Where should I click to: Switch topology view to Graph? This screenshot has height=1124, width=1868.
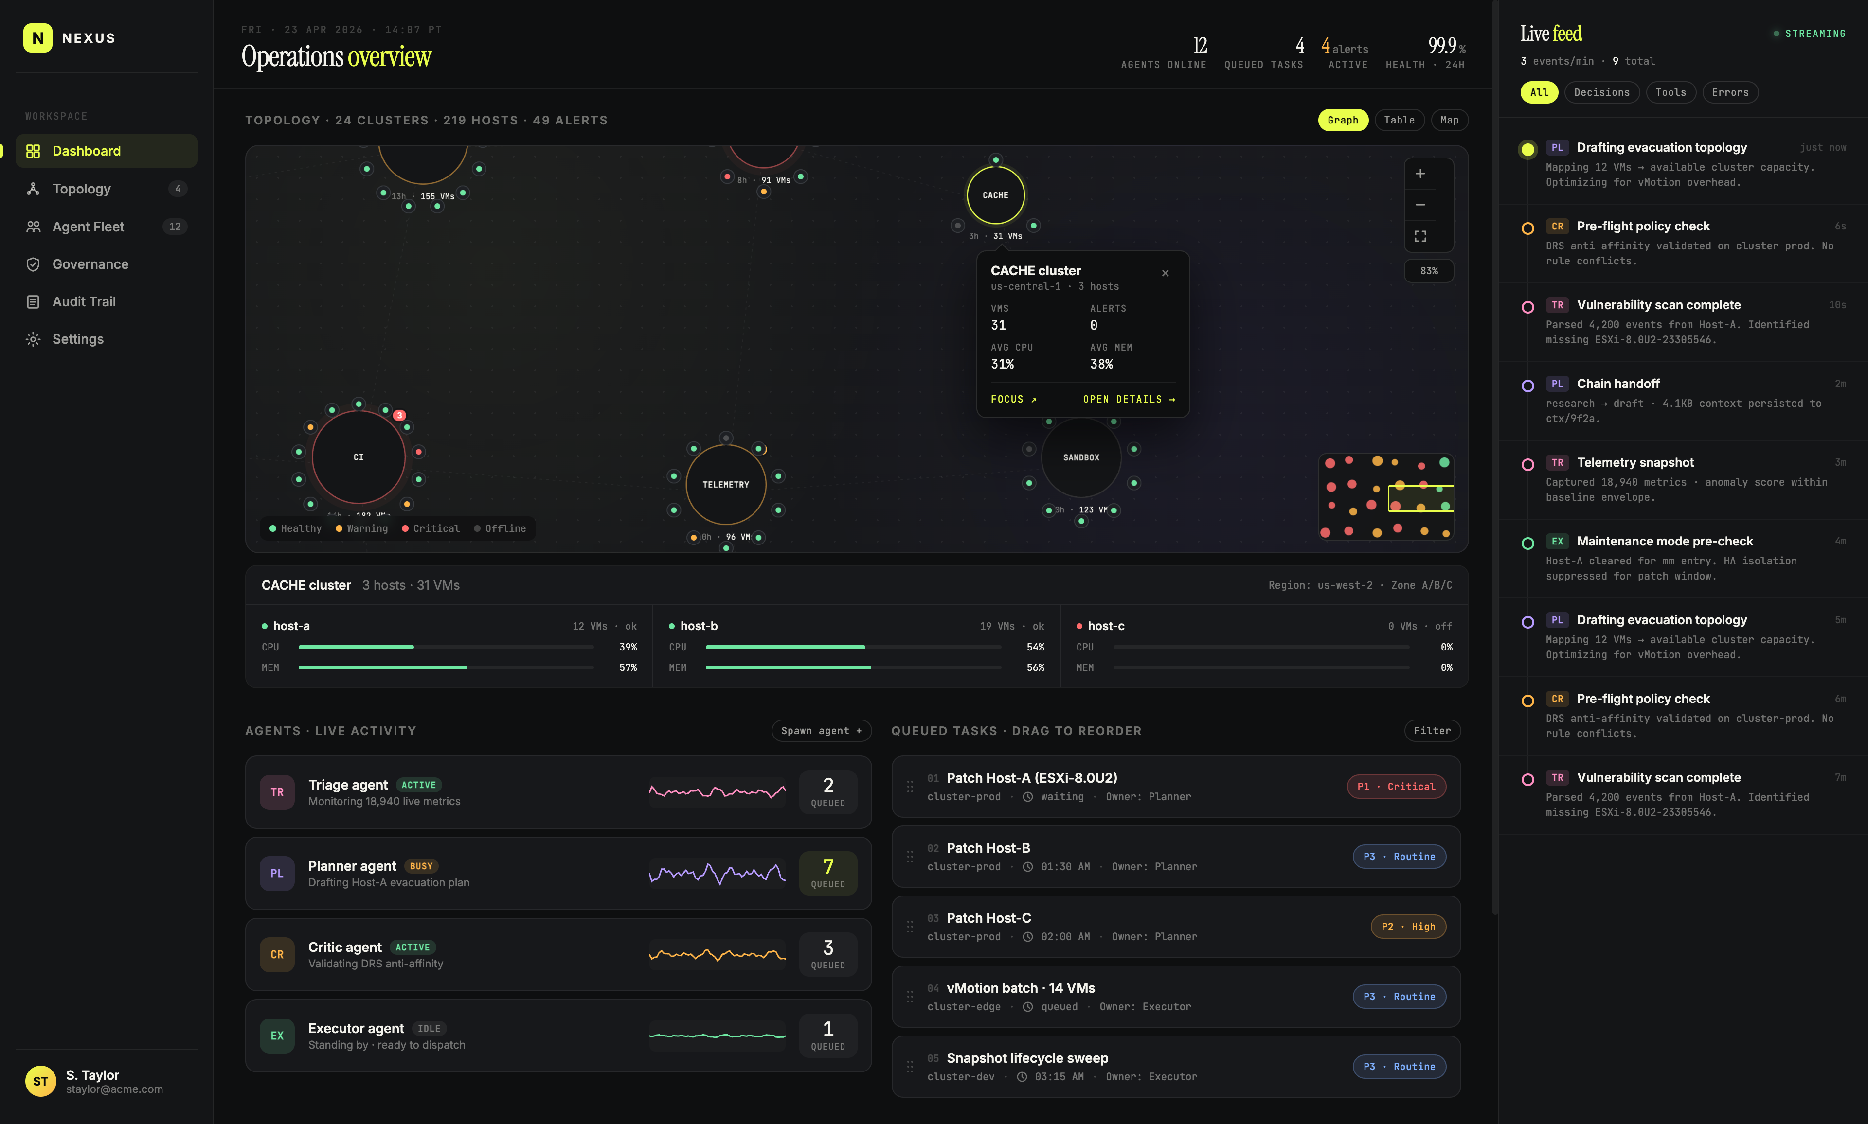pyautogui.click(x=1342, y=121)
